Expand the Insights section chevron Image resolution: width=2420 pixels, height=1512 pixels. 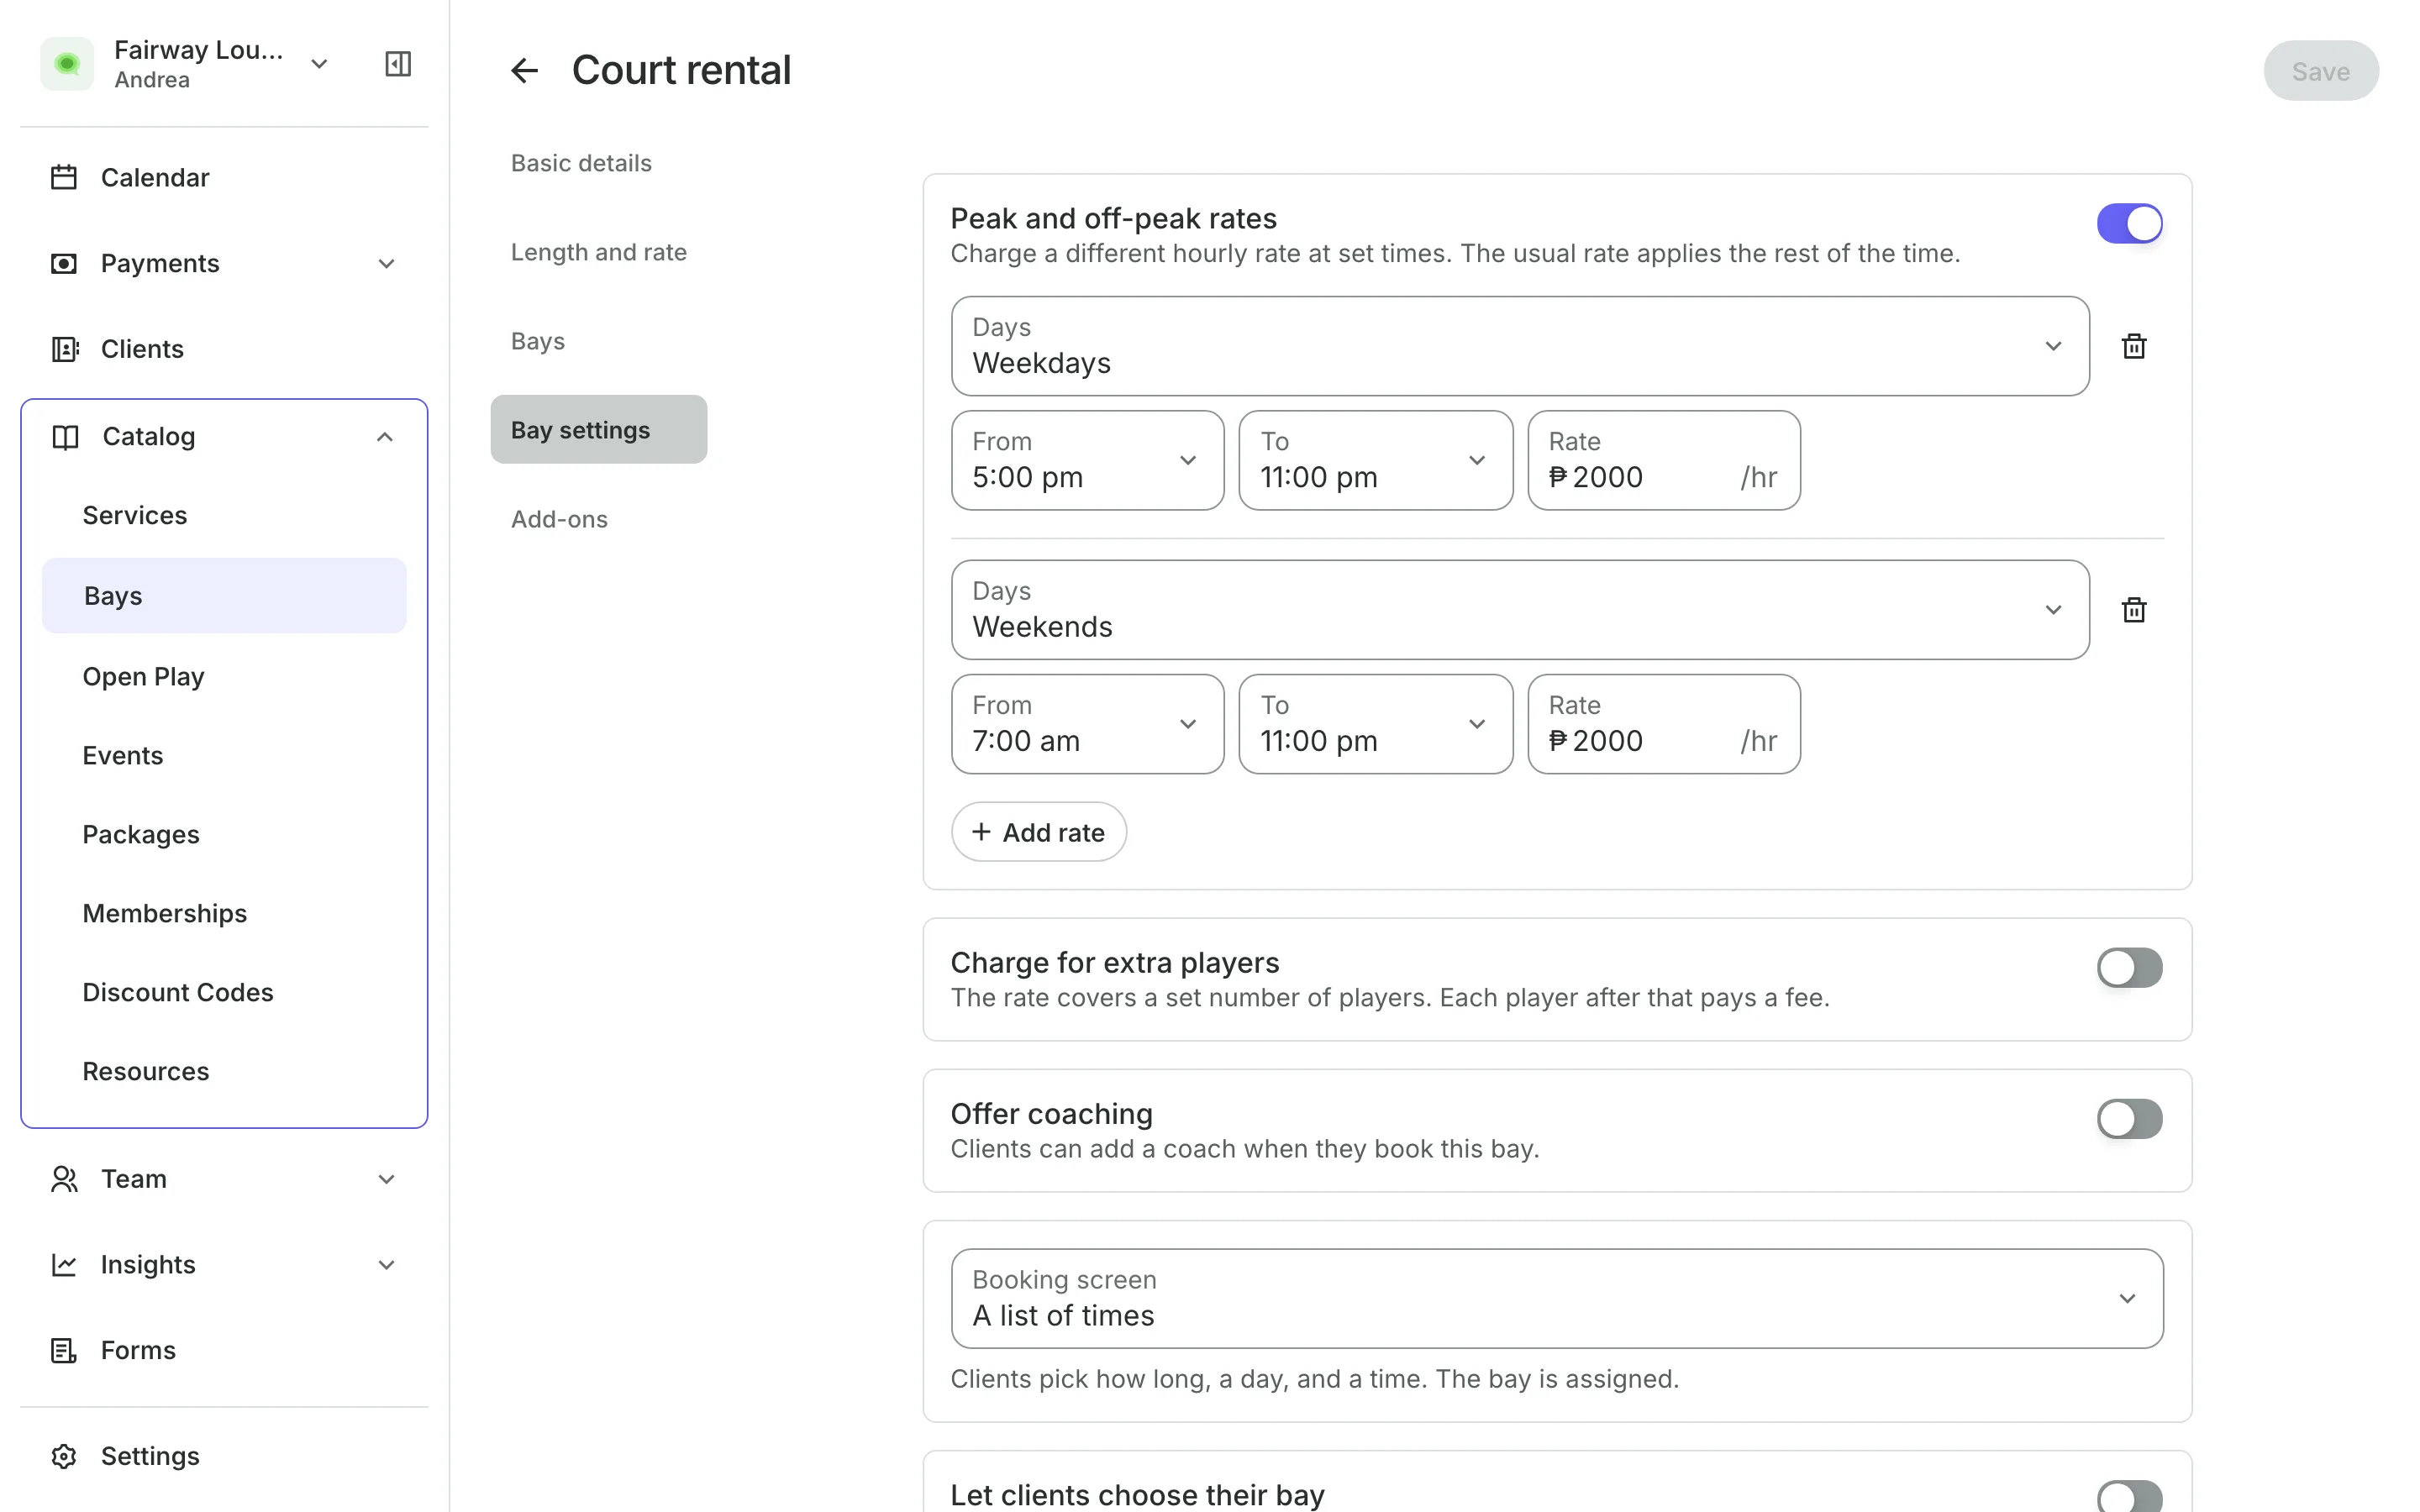coord(386,1265)
